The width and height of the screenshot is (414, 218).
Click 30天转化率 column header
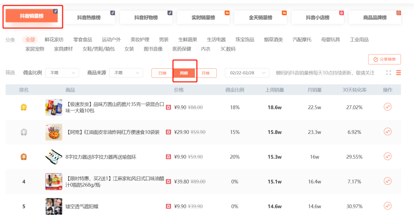354,90
